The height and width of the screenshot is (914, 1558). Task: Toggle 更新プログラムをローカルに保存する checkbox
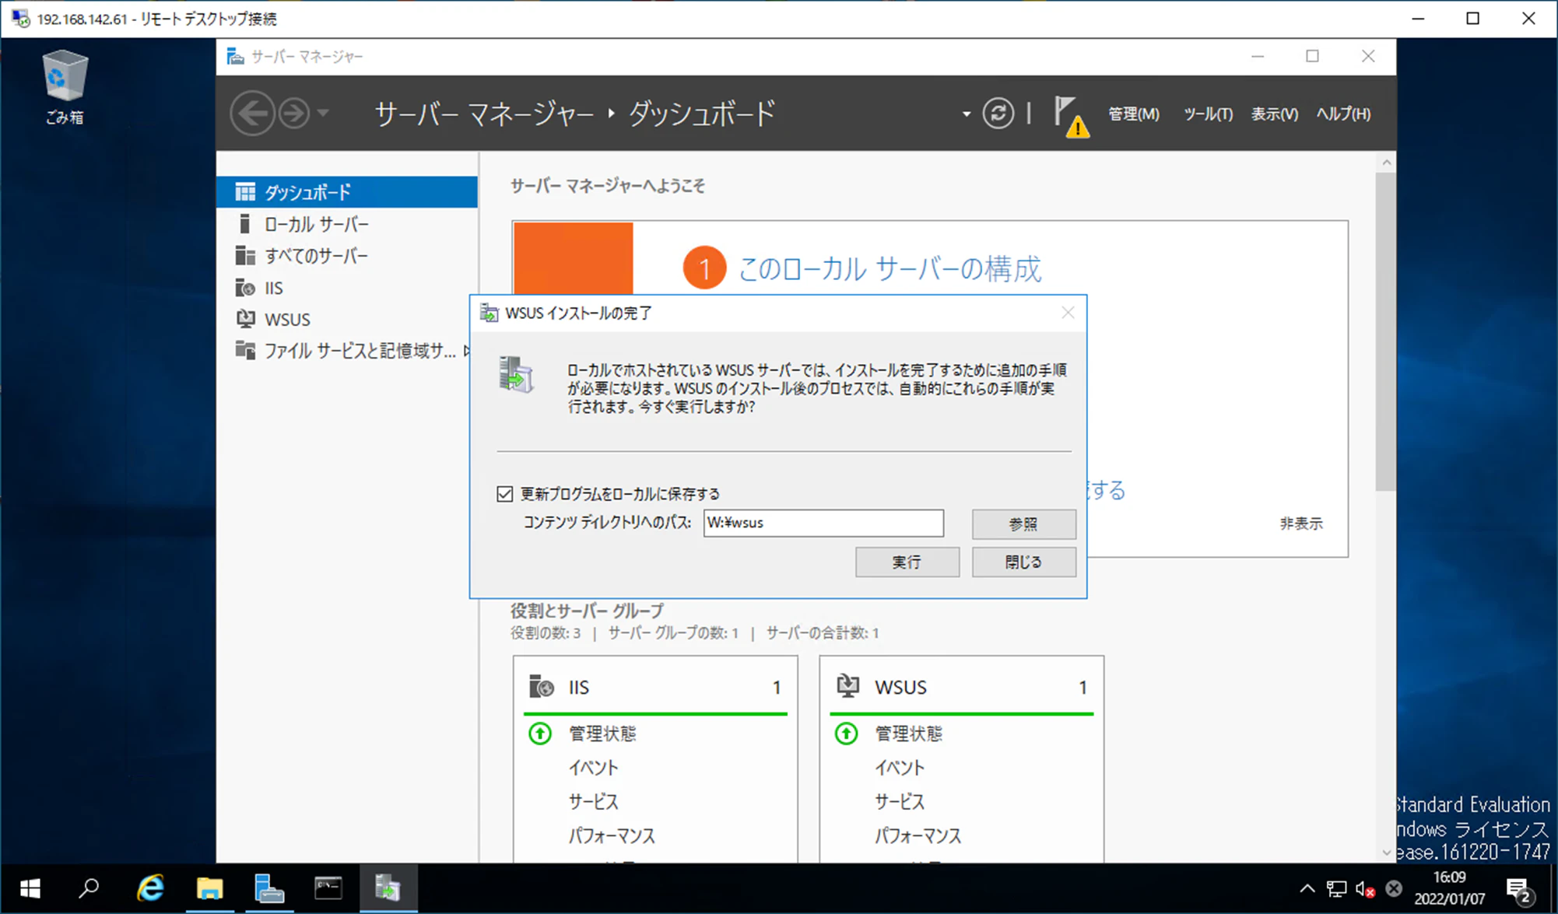(505, 494)
